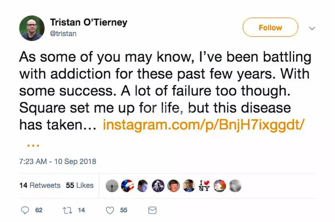Open the Tristan O'Tierney display name

(x=89, y=23)
